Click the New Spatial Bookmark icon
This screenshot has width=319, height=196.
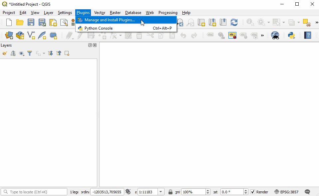coord(212,22)
